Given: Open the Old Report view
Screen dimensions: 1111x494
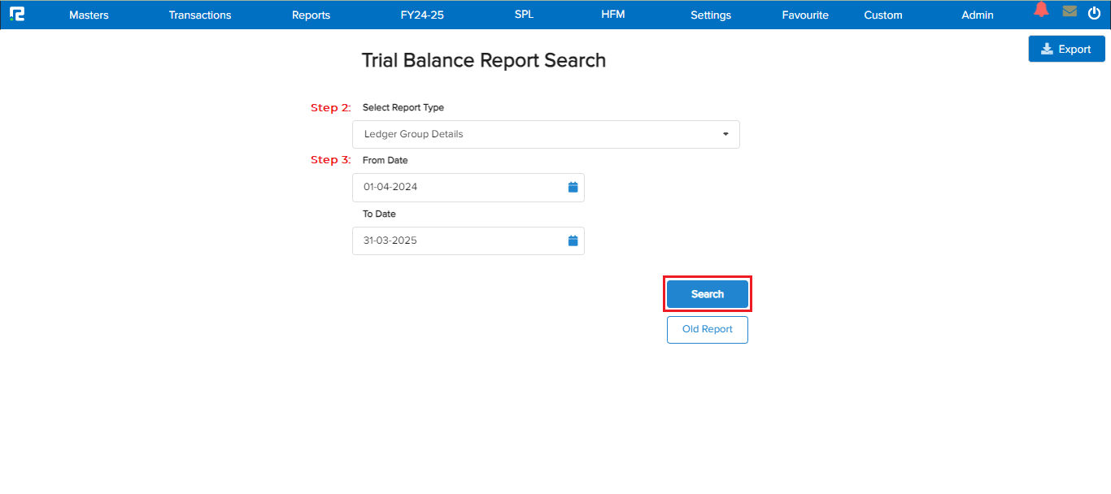Looking at the screenshot, I should (x=707, y=329).
